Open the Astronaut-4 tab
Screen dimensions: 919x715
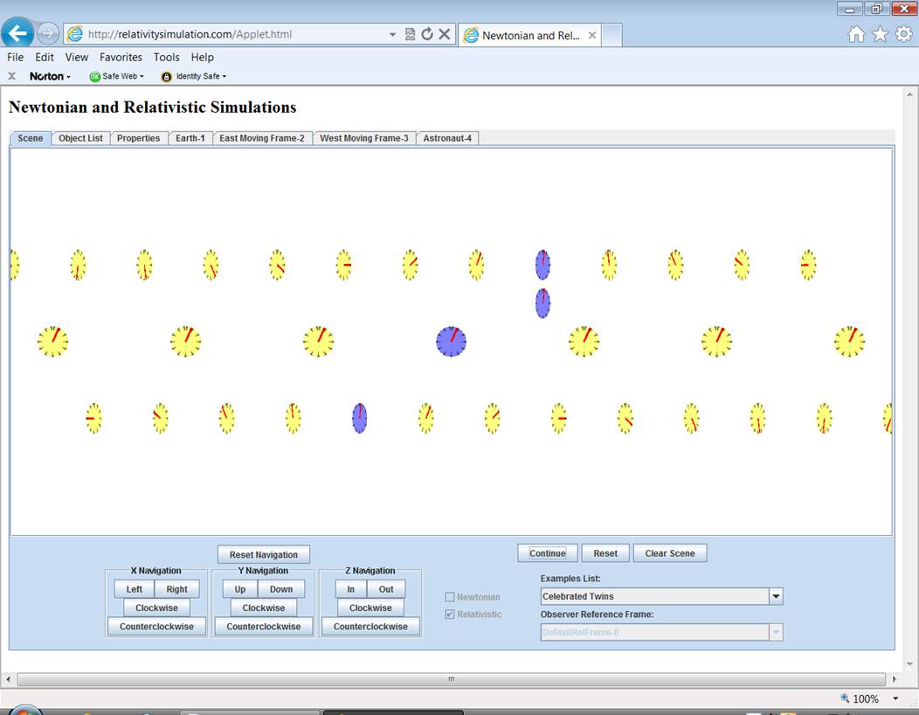(447, 138)
